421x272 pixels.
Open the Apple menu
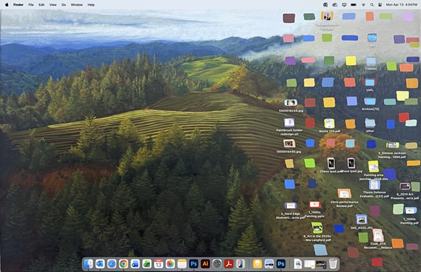(x=7, y=5)
